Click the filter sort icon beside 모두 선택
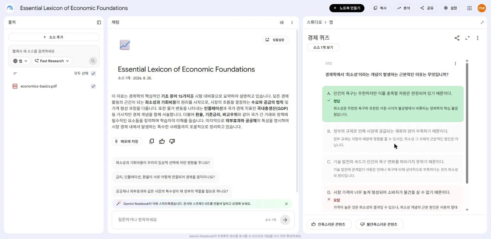The image size is (491, 239). pos(15,73)
